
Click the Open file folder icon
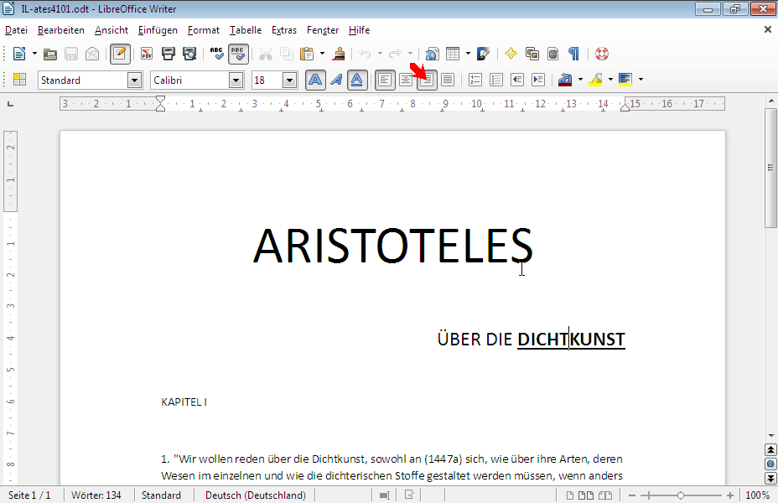50,54
